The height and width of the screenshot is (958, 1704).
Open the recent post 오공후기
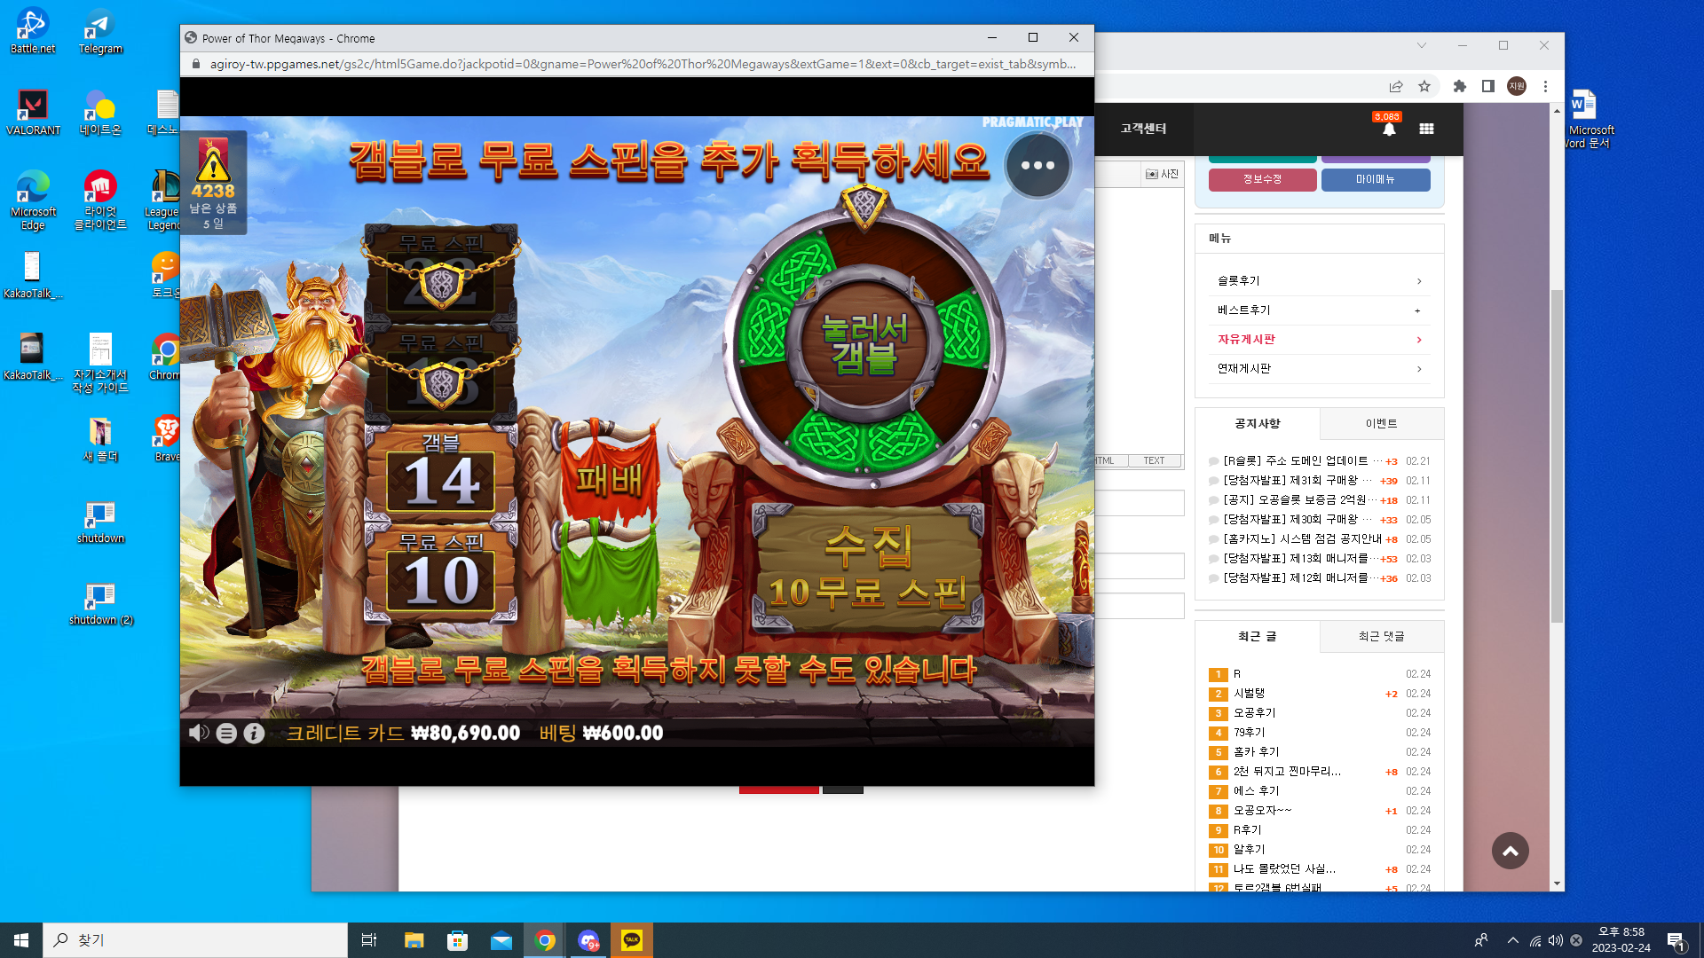(x=1254, y=713)
